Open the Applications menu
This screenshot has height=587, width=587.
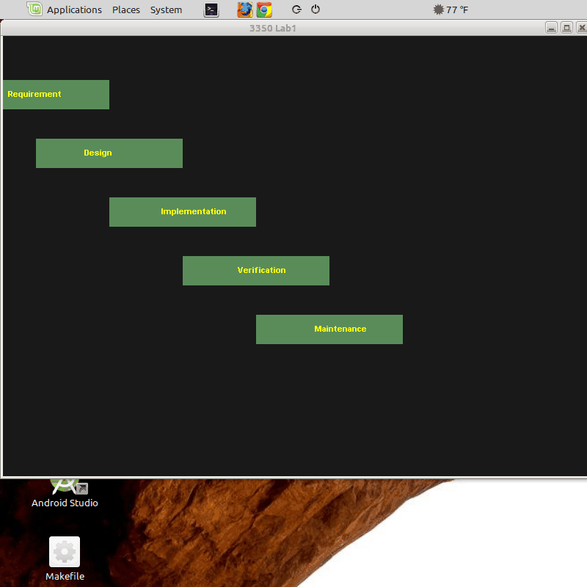[74, 10]
